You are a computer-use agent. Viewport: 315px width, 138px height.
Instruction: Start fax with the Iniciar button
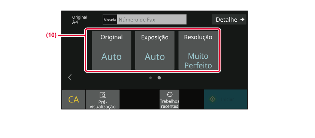point(225,99)
